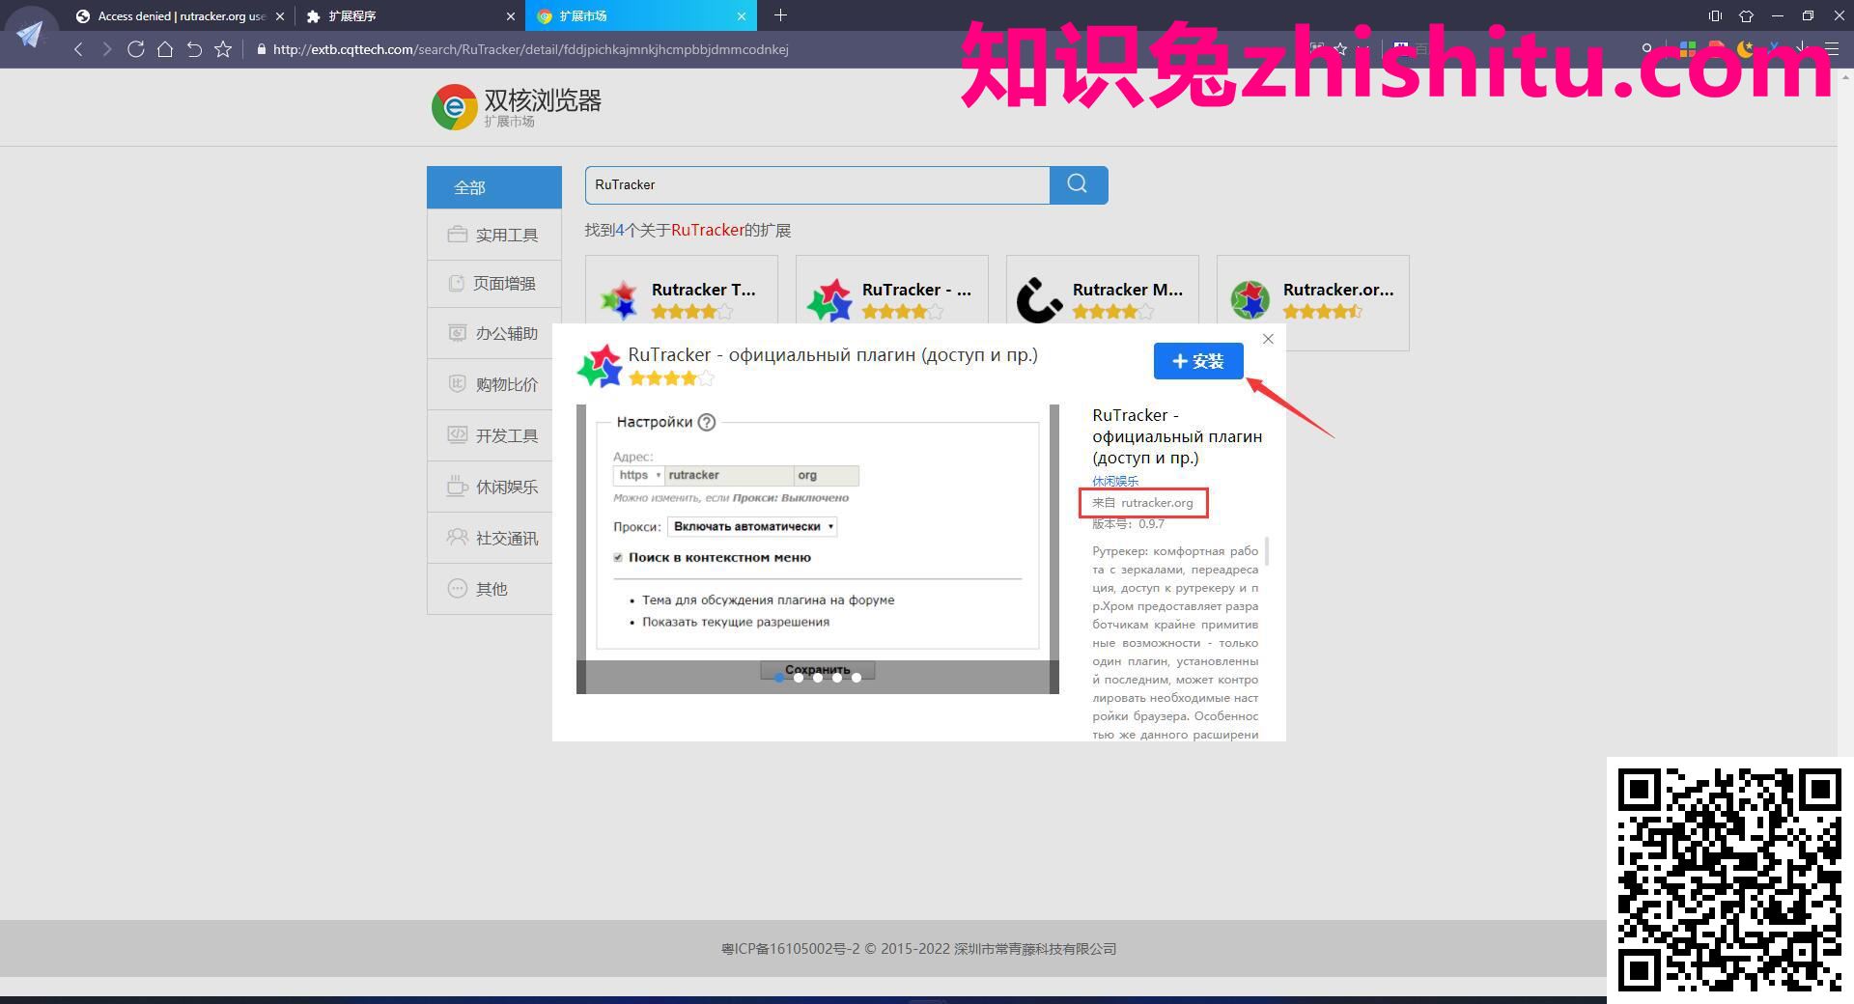Show the first carousel slide dot

(779, 678)
